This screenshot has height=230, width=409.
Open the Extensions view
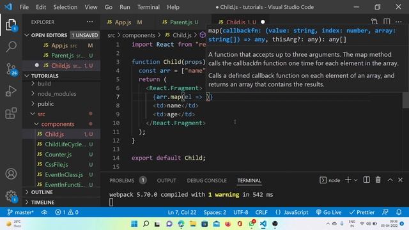click(11, 113)
